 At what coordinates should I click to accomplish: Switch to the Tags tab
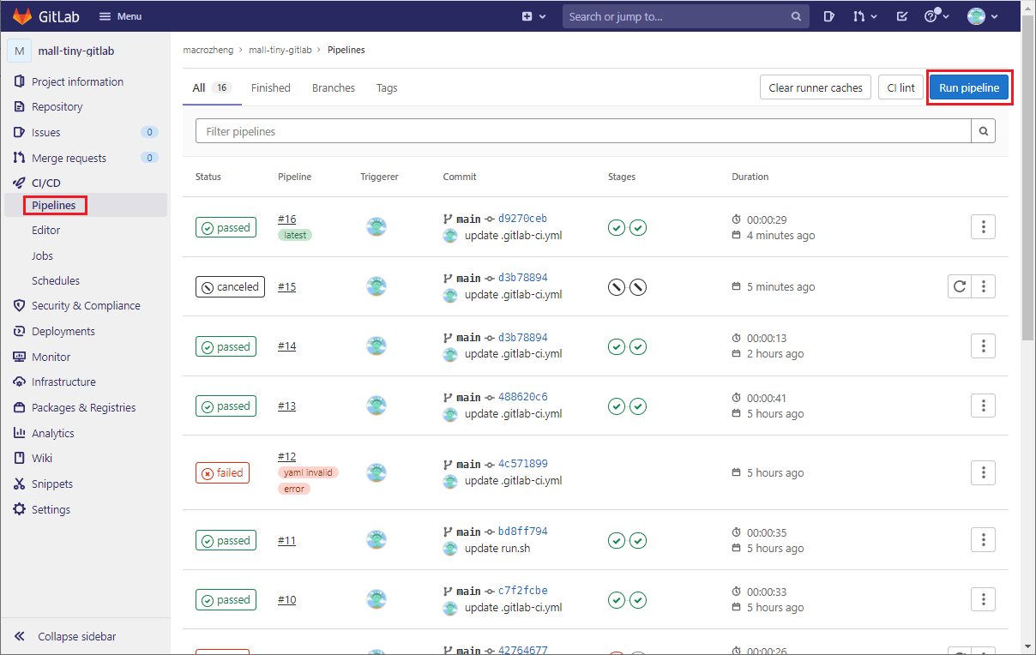point(387,87)
